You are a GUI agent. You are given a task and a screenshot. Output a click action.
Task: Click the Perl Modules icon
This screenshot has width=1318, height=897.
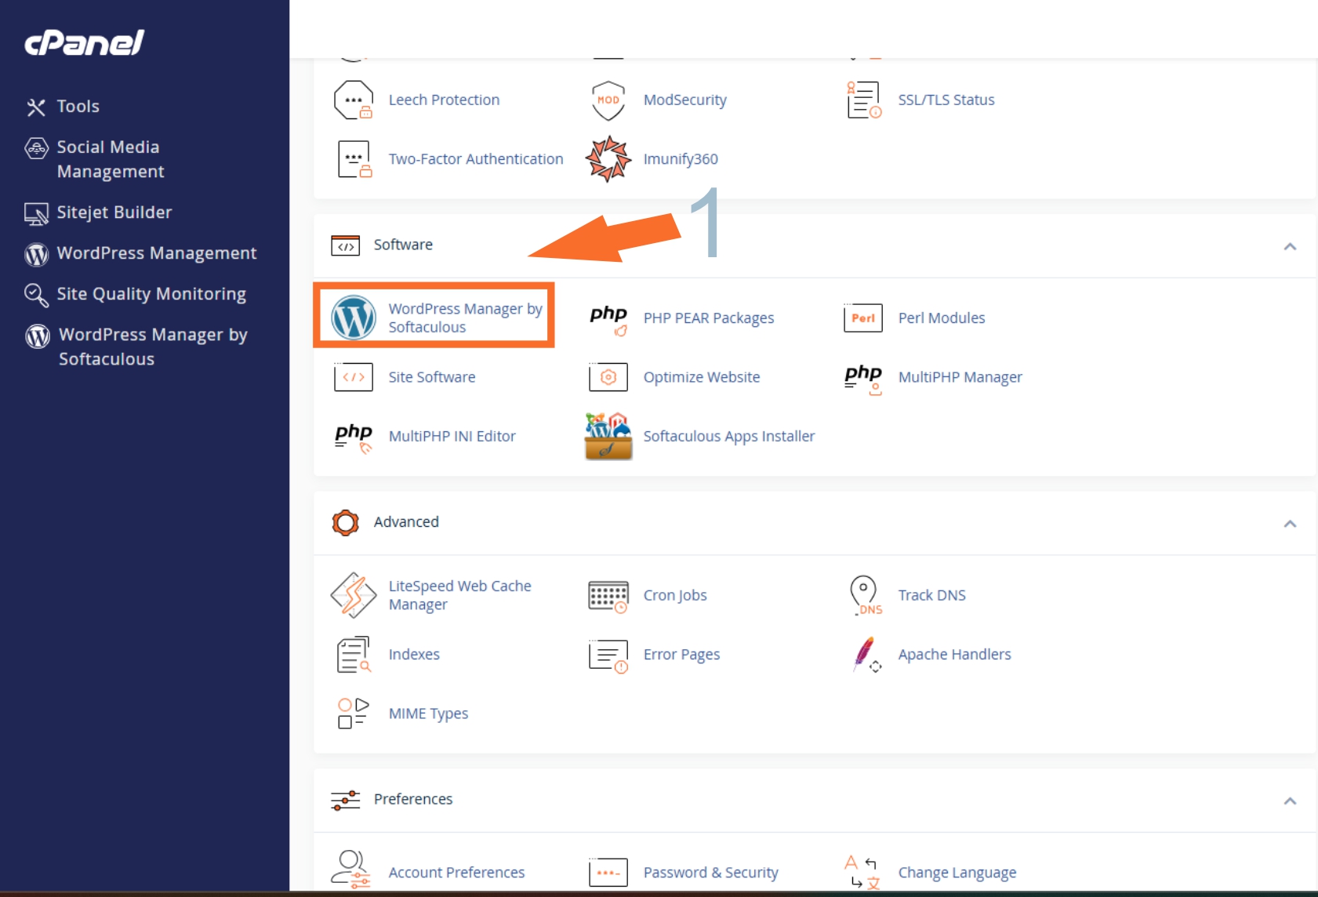pyautogui.click(x=863, y=318)
